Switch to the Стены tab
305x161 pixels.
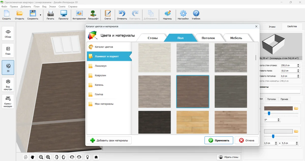(152, 38)
